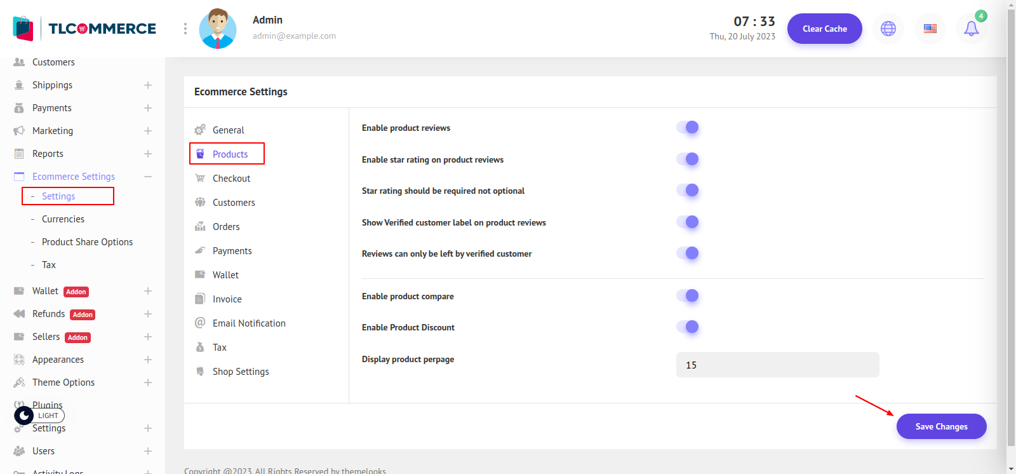The height and width of the screenshot is (474, 1016).
Task: Click the Display product perpage field
Action: point(777,365)
